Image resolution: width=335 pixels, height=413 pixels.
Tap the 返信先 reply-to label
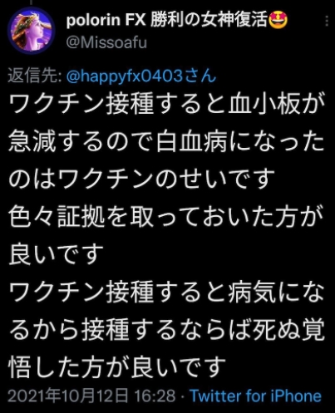(x=35, y=76)
